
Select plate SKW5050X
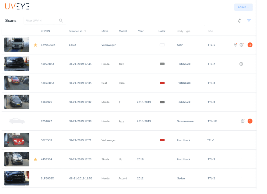(48, 45)
